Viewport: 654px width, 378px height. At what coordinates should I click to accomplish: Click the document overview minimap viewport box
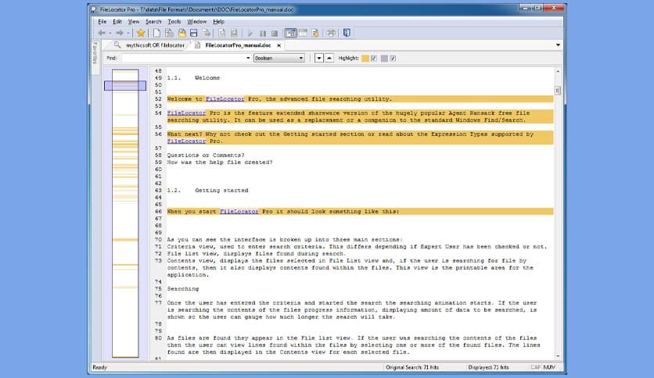click(x=125, y=86)
